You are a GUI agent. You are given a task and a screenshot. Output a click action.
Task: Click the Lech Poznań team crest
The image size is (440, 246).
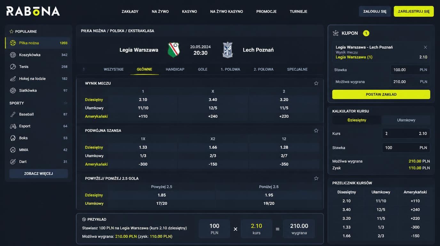pyautogui.click(x=228, y=50)
